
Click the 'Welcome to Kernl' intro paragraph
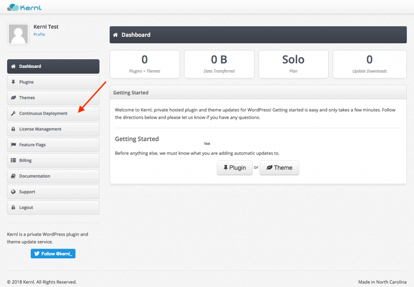[x=255, y=113]
